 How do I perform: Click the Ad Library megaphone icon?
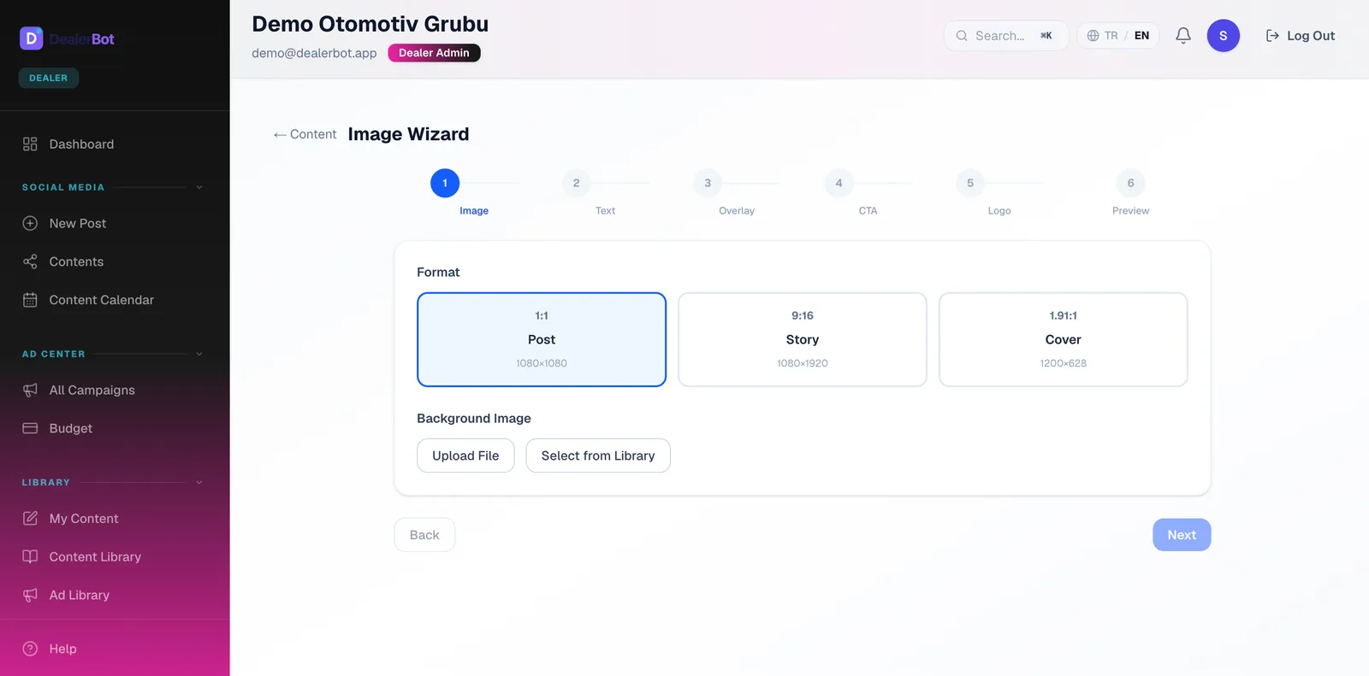30,596
